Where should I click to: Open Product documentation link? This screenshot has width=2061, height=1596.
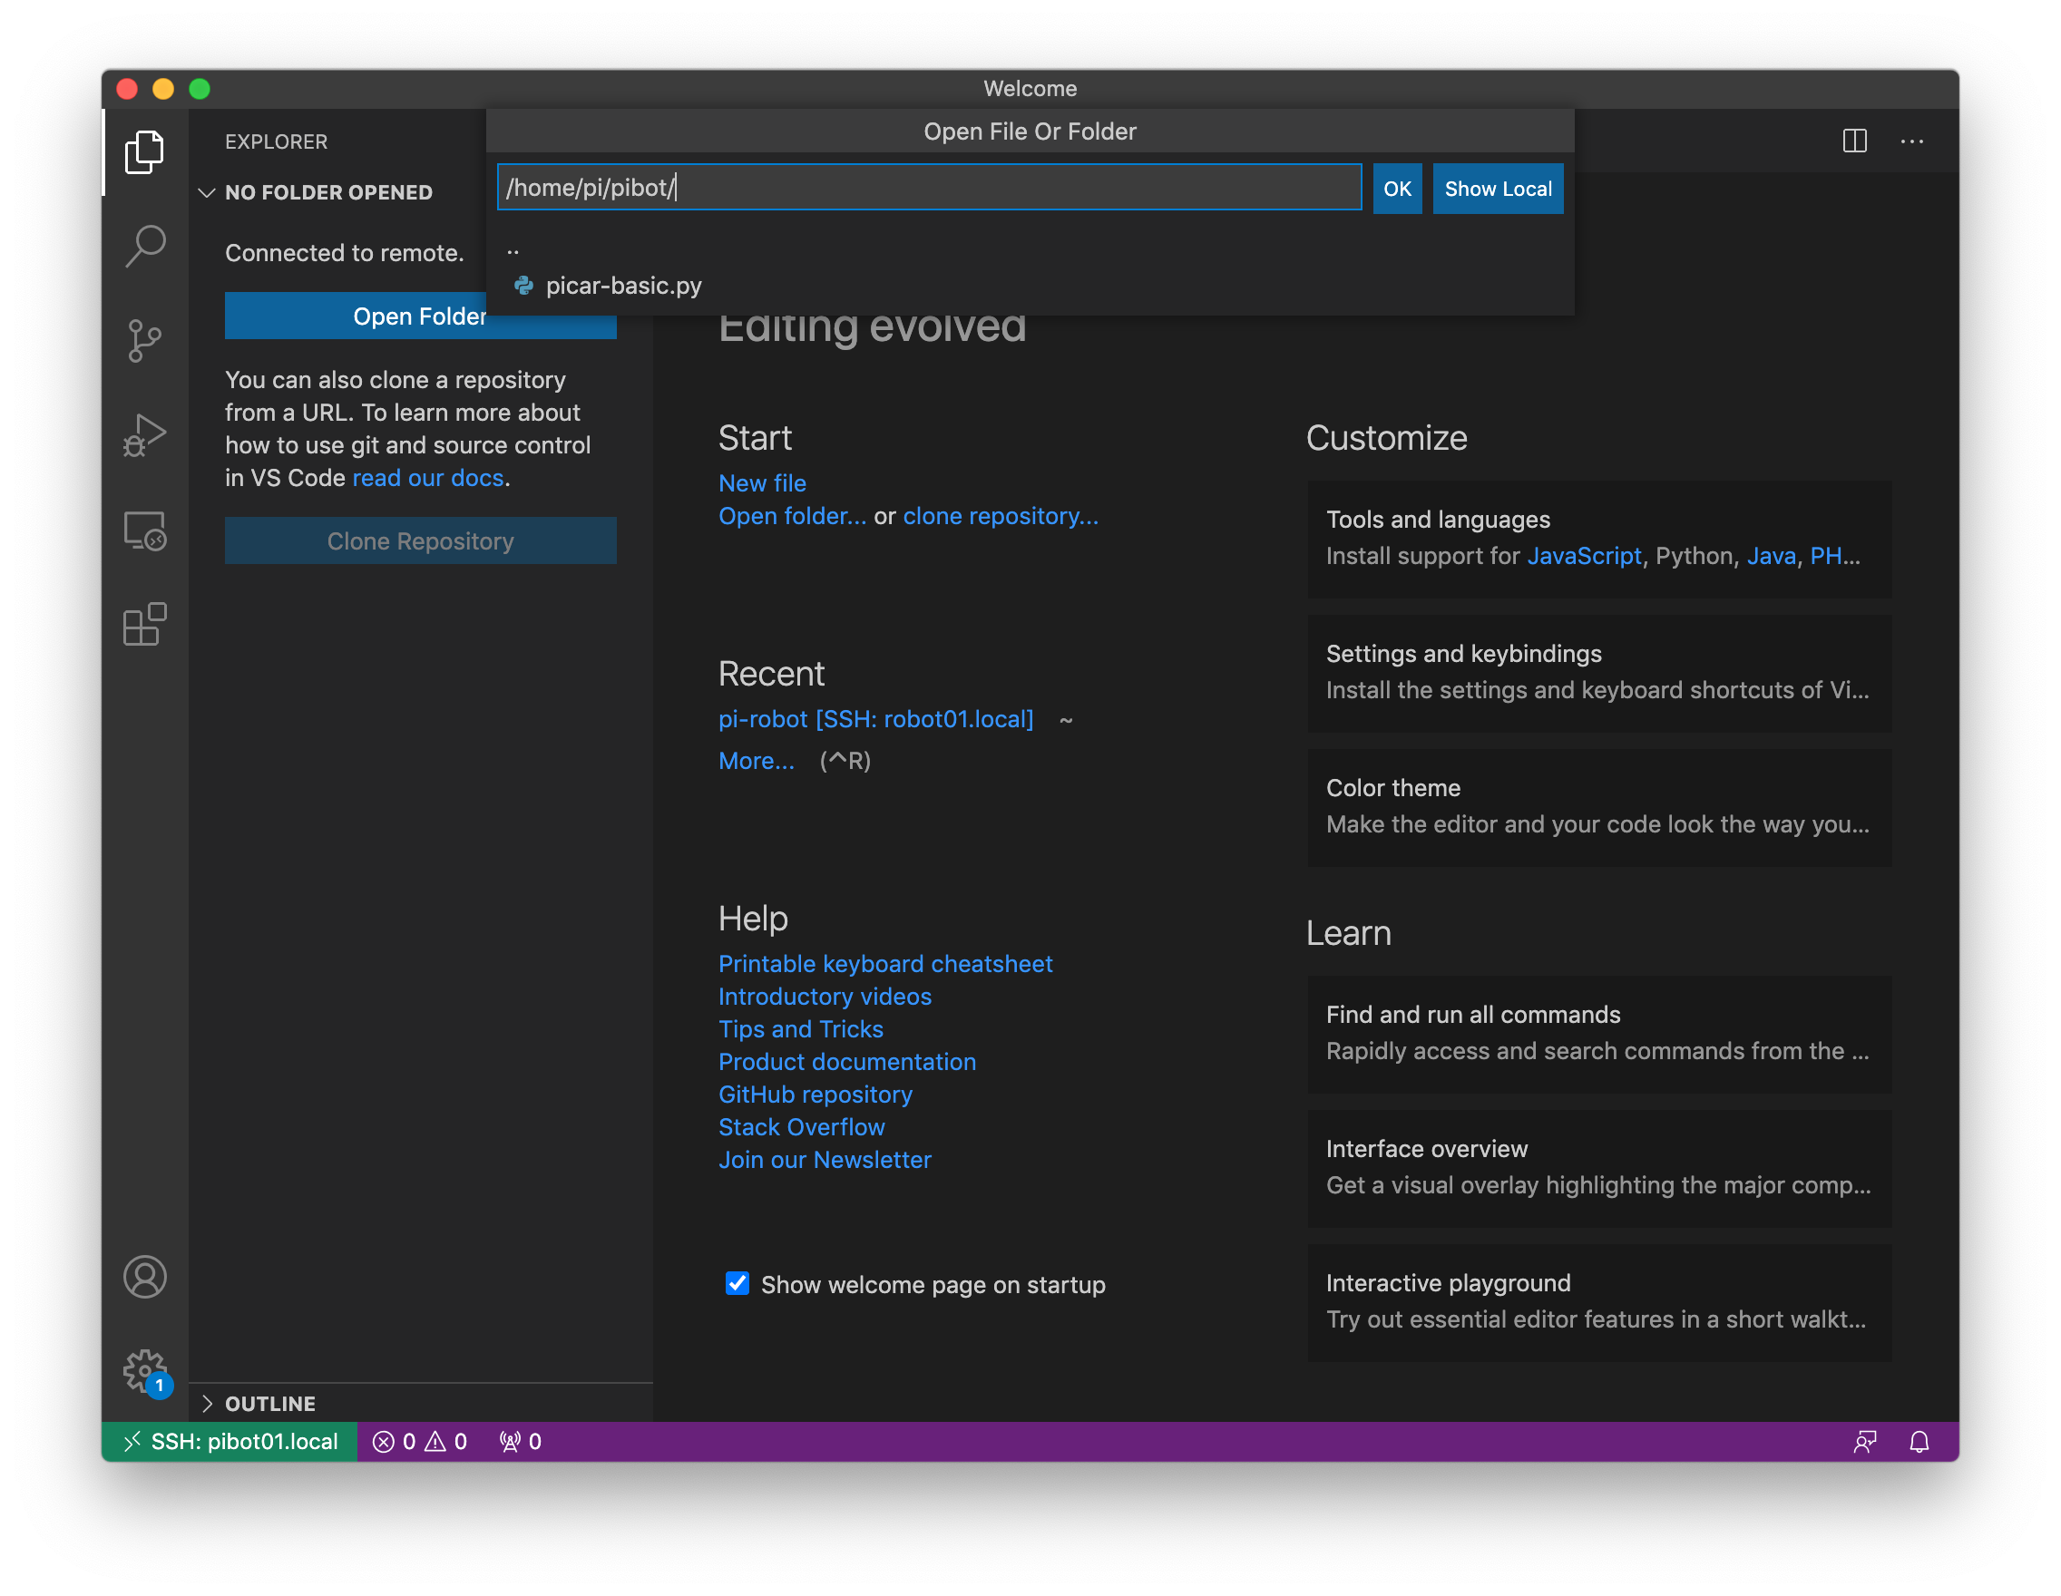pos(846,1062)
